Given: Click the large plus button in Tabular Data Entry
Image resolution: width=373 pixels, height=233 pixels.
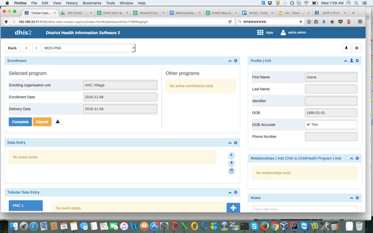Looking at the screenshot, I should tap(233, 208).
